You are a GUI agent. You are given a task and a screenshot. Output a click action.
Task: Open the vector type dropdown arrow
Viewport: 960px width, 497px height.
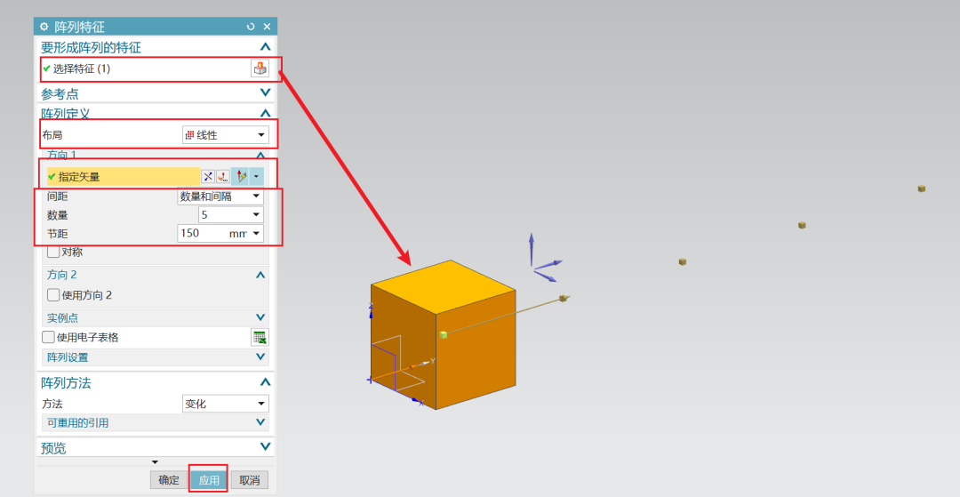click(x=257, y=177)
